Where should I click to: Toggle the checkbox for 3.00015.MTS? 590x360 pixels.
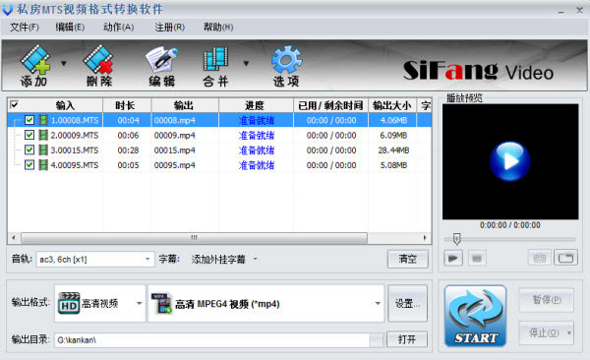29,150
